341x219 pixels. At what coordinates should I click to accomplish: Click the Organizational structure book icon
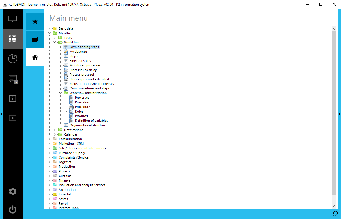[x=66, y=125]
